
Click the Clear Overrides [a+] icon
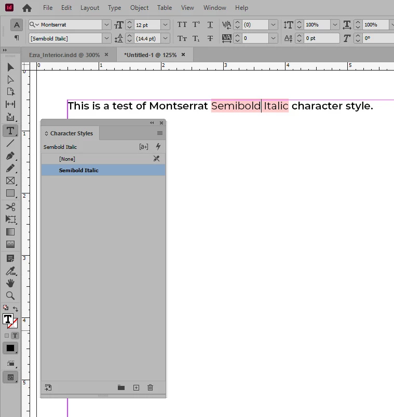[144, 147]
